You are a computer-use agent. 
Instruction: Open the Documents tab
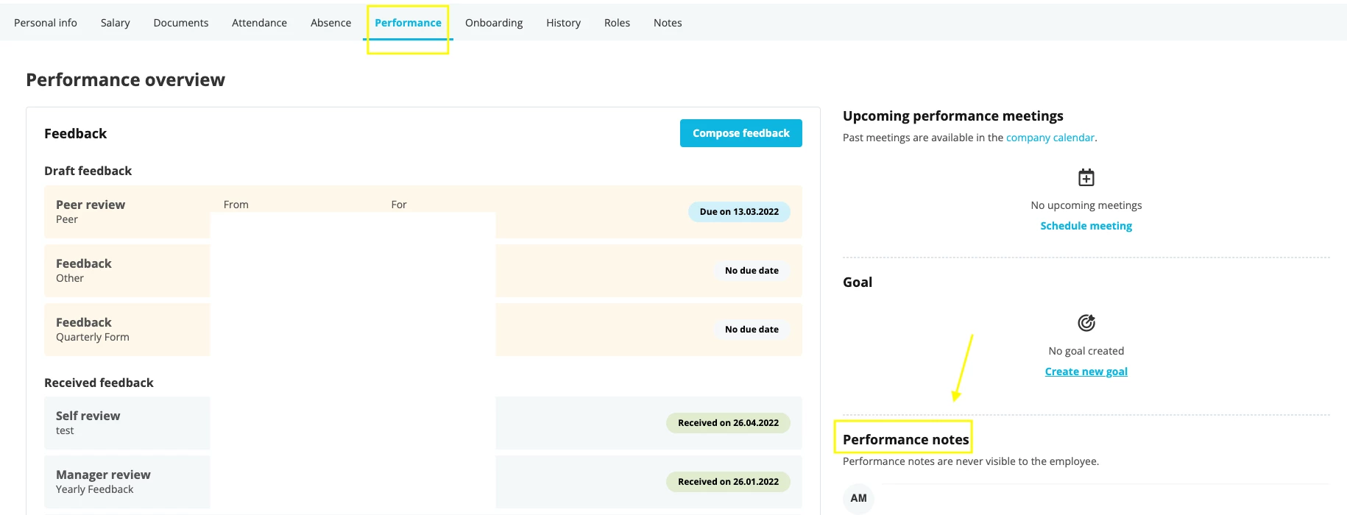coord(181,23)
